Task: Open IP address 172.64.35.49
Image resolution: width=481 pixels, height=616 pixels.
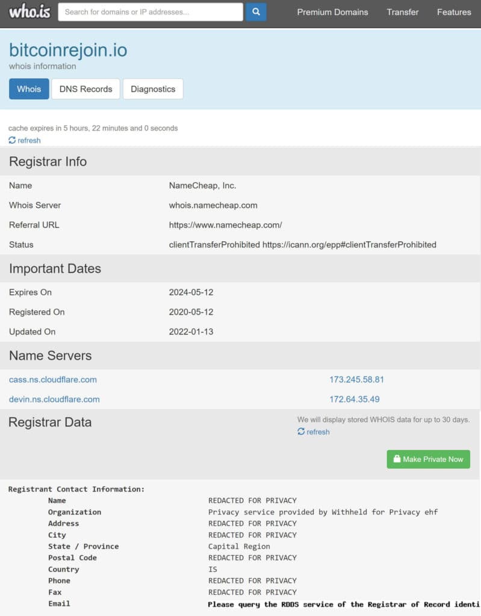Action: 355,399
